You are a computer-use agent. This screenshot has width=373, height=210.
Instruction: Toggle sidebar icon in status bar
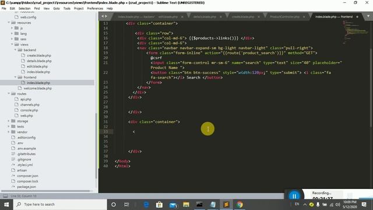click(5, 196)
